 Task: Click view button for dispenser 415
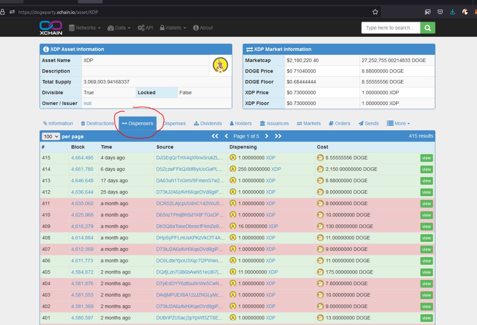[426, 158]
